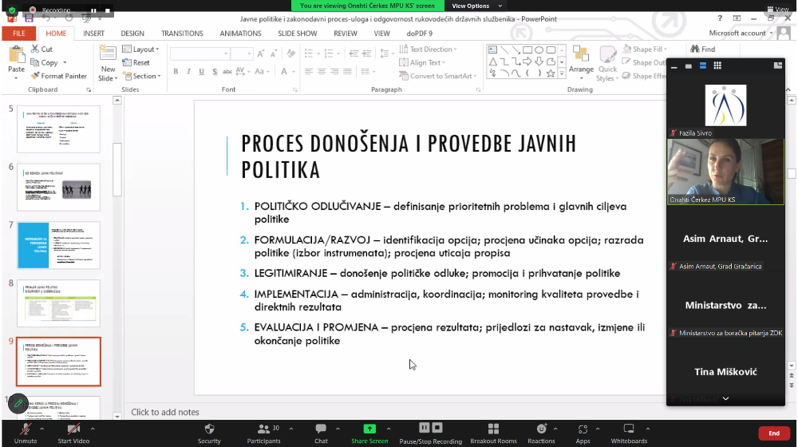Image resolution: width=798 pixels, height=447 pixels.
Task: Toggle text shadow formatting
Action: tap(214, 71)
